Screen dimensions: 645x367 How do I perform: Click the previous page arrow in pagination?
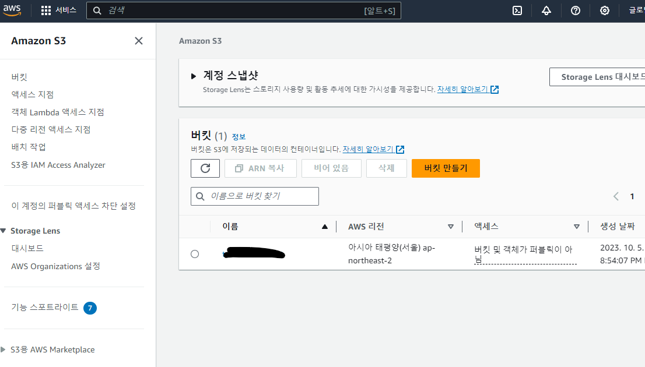point(616,196)
